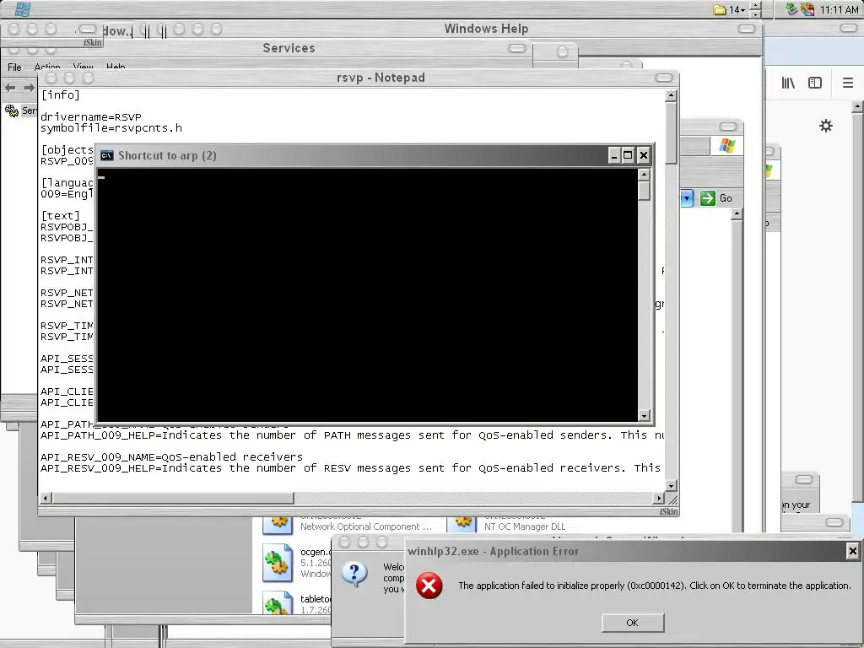The width and height of the screenshot is (864, 648).
Task: Open the Help menu in Services
Action: 116,67
